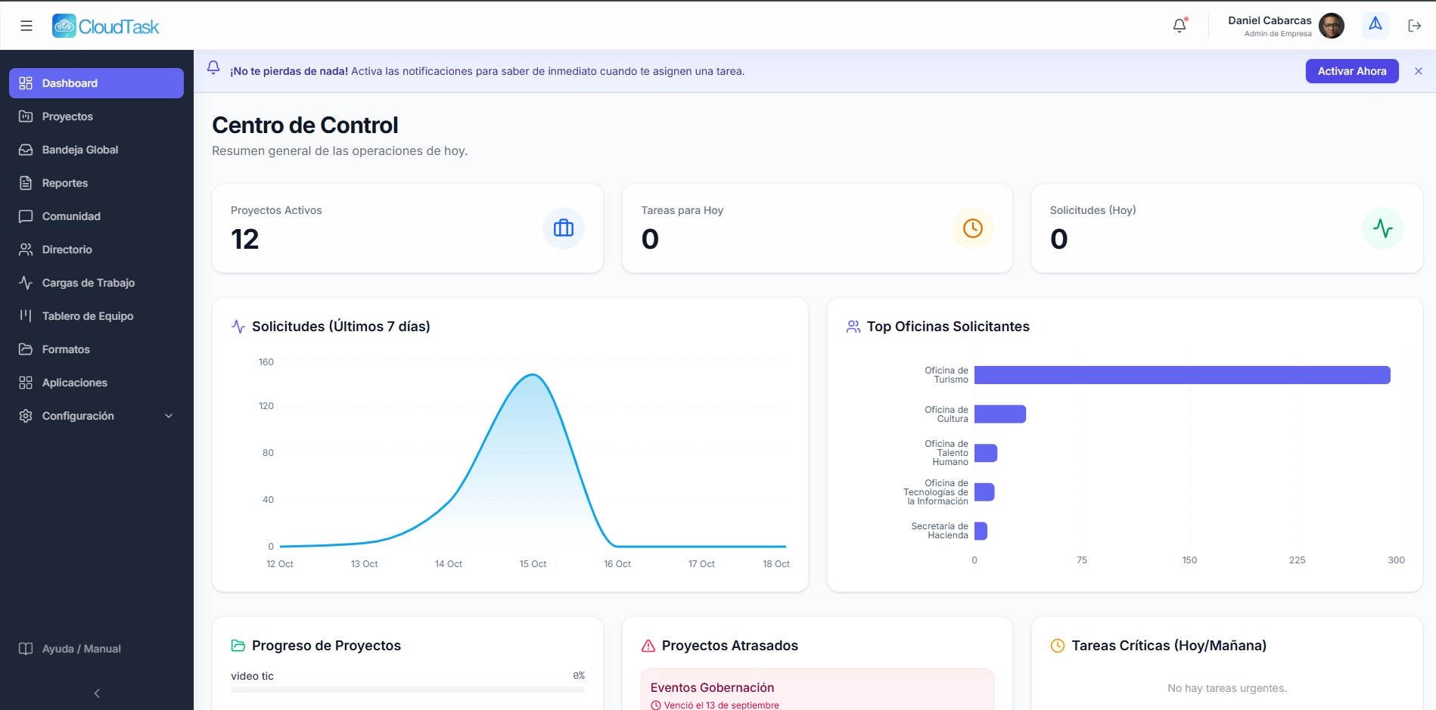Open the Eventos Gobernación overdue project
Screen dimensions: 1436x710
pos(817,690)
